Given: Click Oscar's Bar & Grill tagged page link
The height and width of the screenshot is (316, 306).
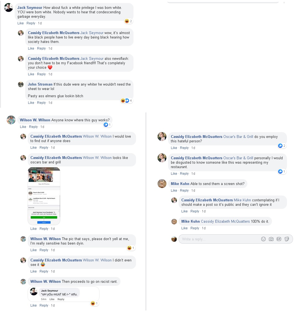Looking at the screenshot, I should click(238, 137).
